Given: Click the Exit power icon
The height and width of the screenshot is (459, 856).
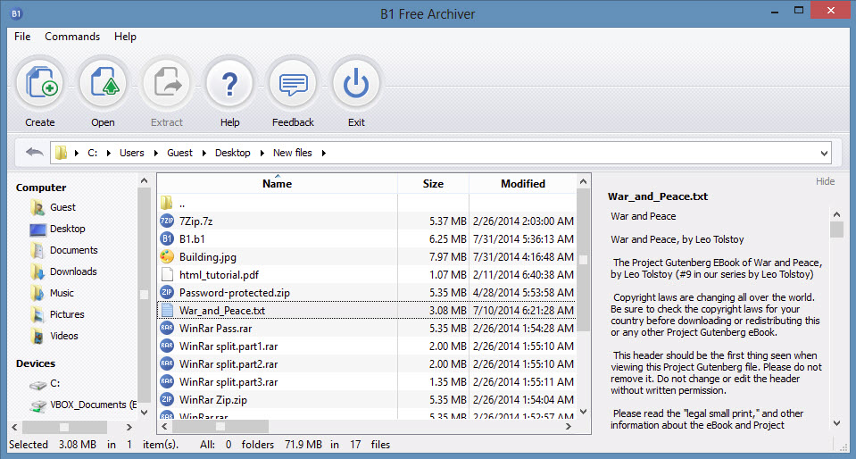Looking at the screenshot, I should 356,84.
